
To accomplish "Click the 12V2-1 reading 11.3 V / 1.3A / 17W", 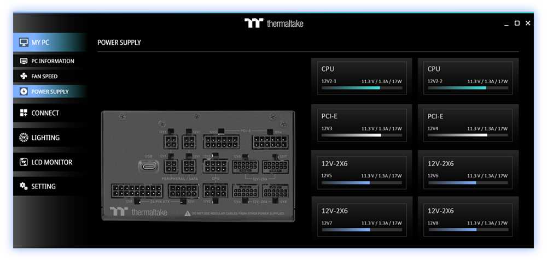I will tap(382, 81).
